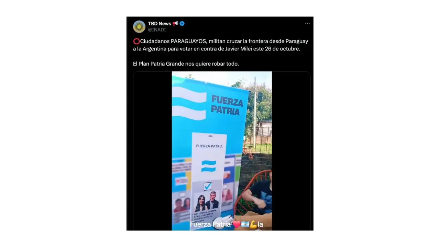440x247 pixels.
Task: Click the red circle emoji starting the tweet
Action: pos(136,41)
